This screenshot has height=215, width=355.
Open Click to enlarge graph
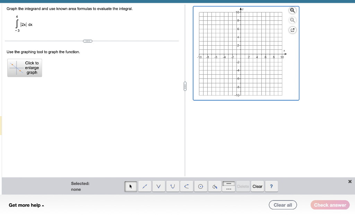[x=24, y=68]
